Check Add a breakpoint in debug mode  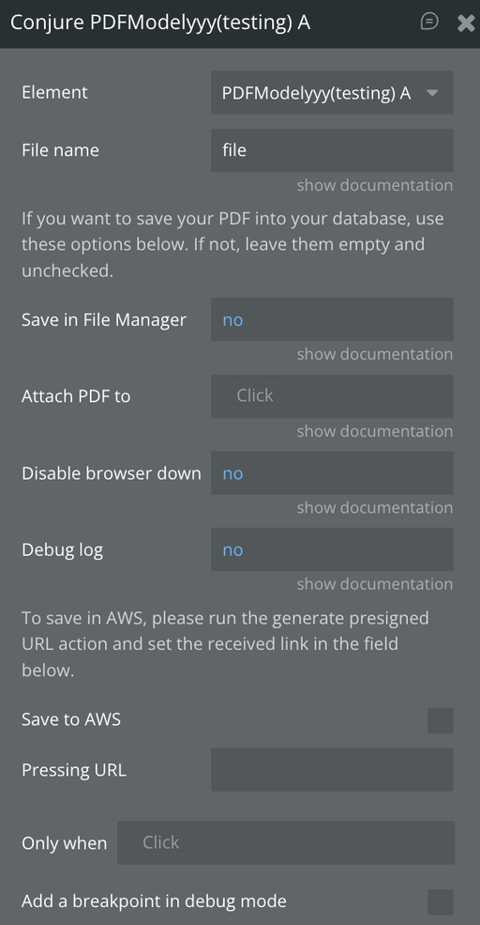tap(441, 902)
